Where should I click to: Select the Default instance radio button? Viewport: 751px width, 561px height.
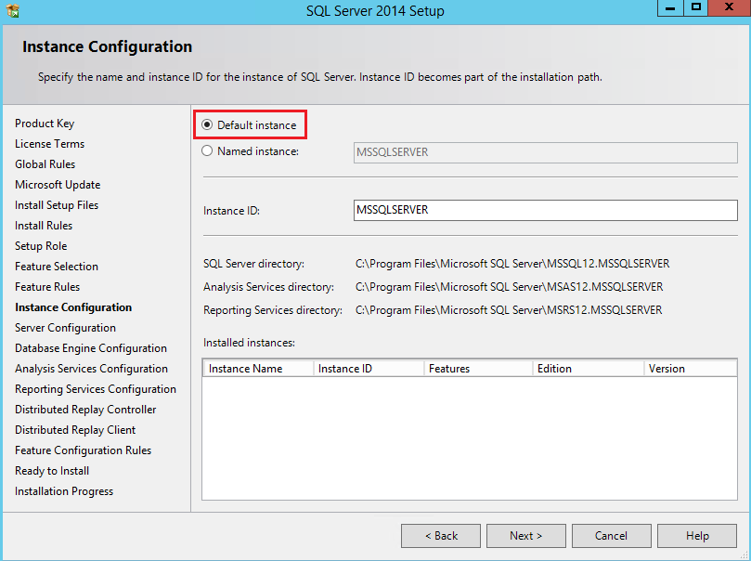pos(207,125)
